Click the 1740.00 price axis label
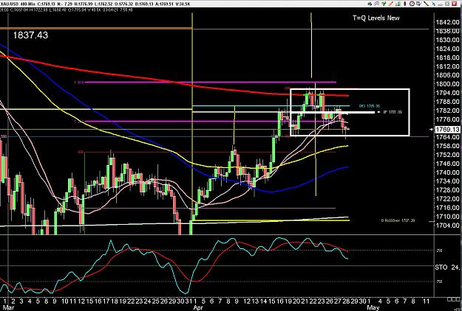Viewport: 462px width, 311px height. pyautogui.click(x=447, y=172)
